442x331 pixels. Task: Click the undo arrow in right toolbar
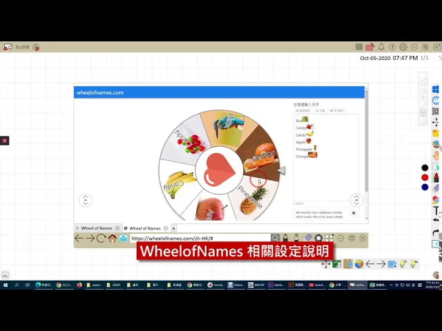pyautogui.click(x=436, y=220)
